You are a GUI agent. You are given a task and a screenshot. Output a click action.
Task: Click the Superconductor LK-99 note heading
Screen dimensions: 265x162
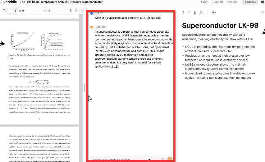pyautogui.click(x=220, y=25)
